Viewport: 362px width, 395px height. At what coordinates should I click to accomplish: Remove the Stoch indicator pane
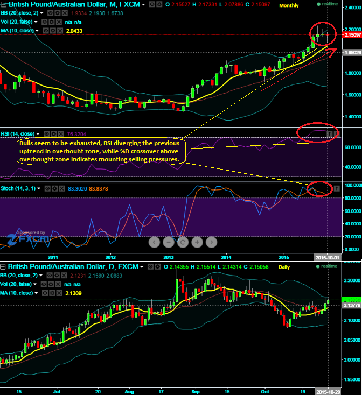[61, 188]
